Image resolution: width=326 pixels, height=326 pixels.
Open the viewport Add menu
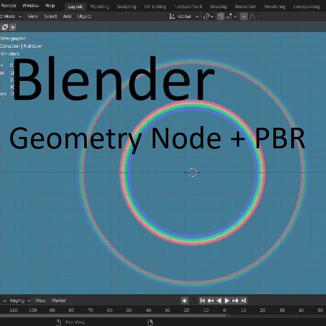(x=67, y=16)
